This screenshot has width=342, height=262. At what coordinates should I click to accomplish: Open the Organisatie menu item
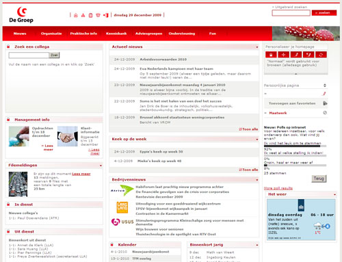point(51,34)
